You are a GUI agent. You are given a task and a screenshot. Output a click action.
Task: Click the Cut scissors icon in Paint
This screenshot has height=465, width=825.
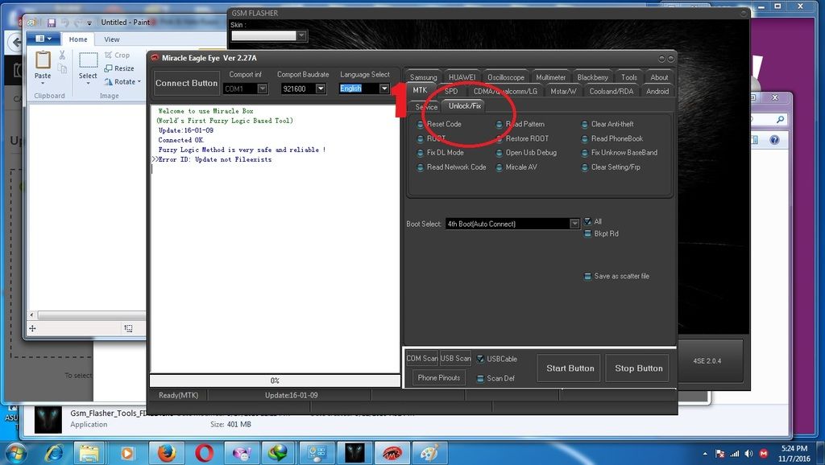tap(62, 55)
